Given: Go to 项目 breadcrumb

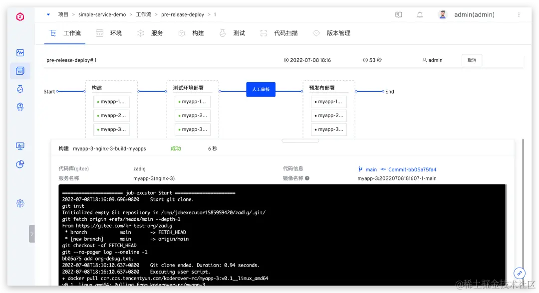Looking at the screenshot, I should point(63,14).
